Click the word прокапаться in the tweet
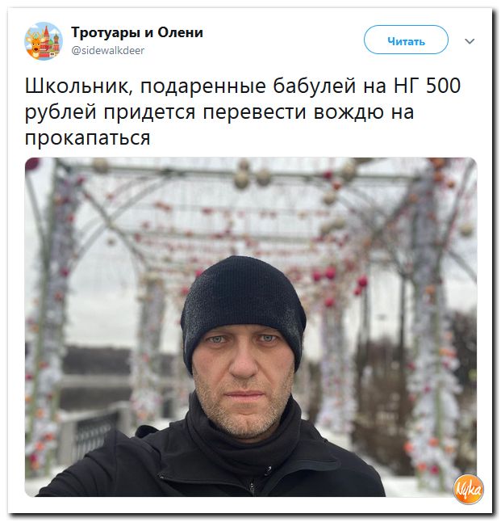 [88, 138]
